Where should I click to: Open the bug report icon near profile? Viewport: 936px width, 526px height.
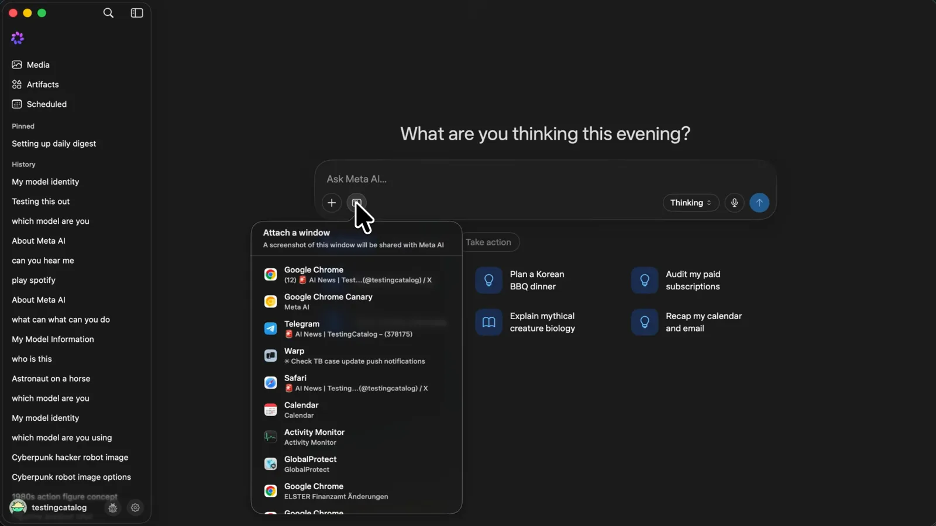pos(113,508)
